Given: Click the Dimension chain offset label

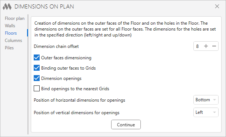Looking at the screenshot, I should pos(56,46).
